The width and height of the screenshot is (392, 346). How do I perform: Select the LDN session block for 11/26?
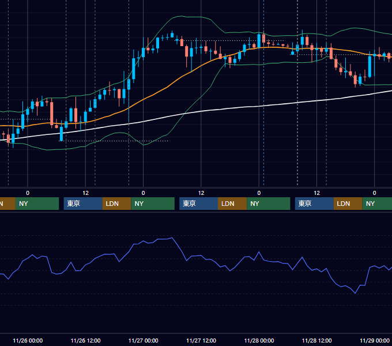pos(117,204)
